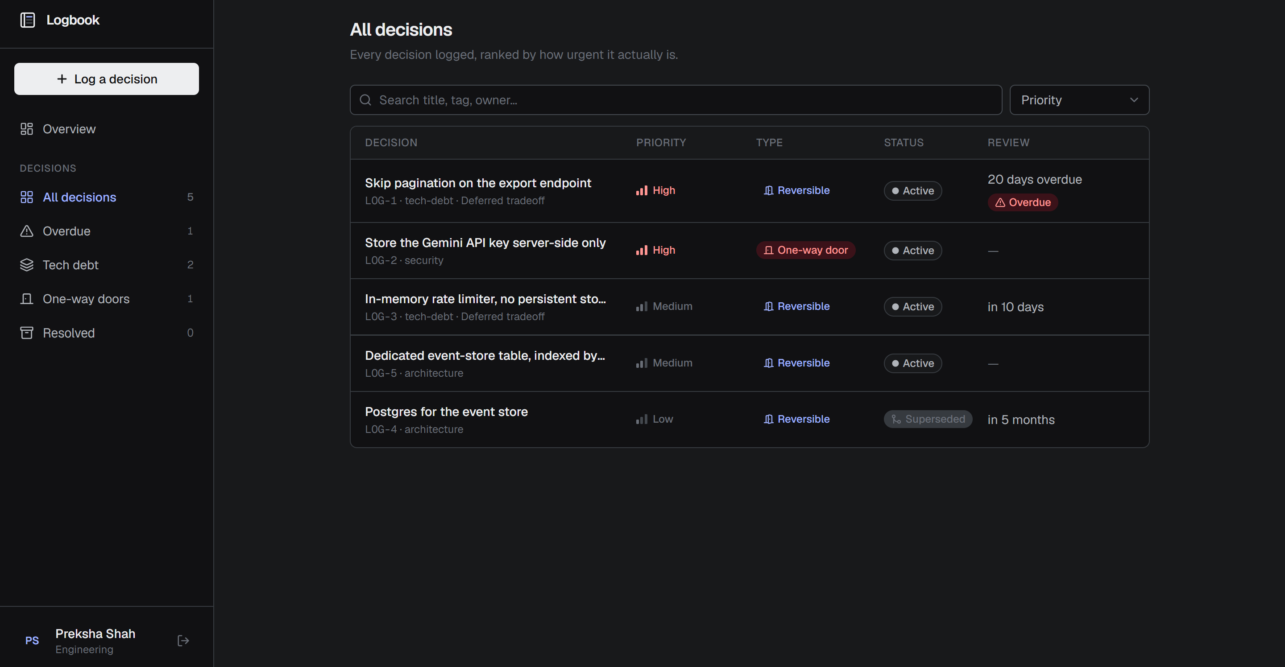Click the warning icon in Overdue badge
Image resolution: width=1285 pixels, height=667 pixels.
tap(1000, 202)
